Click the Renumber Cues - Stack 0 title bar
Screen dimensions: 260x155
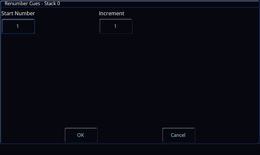coord(130,4)
